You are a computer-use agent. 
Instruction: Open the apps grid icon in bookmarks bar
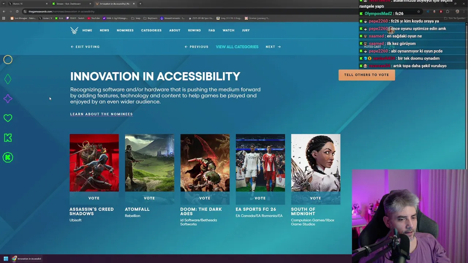pyautogui.click(x=4, y=18)
